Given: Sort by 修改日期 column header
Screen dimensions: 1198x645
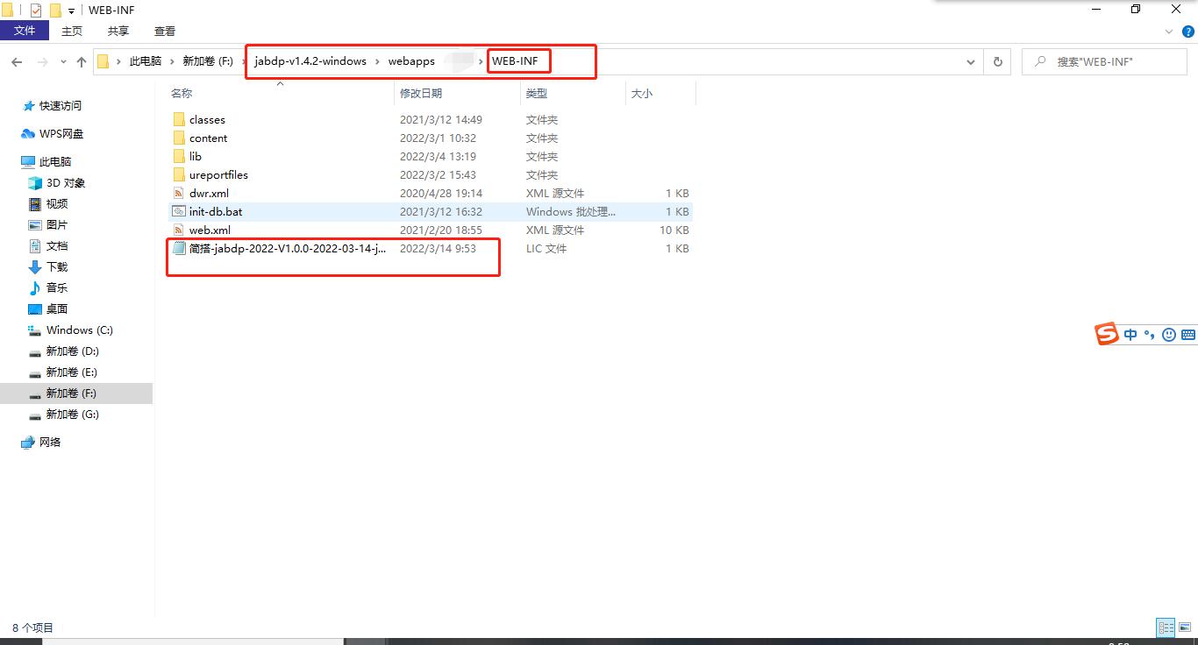Looking at the screenshot, I should [421, 93].
